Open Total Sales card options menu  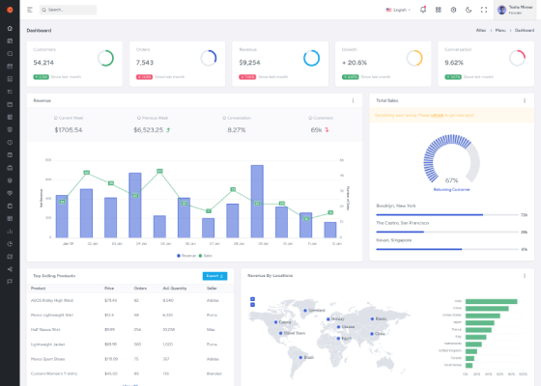[525, 100]
